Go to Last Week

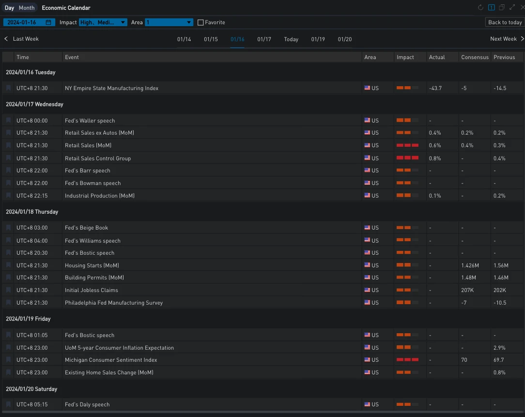tap(22, 39)
